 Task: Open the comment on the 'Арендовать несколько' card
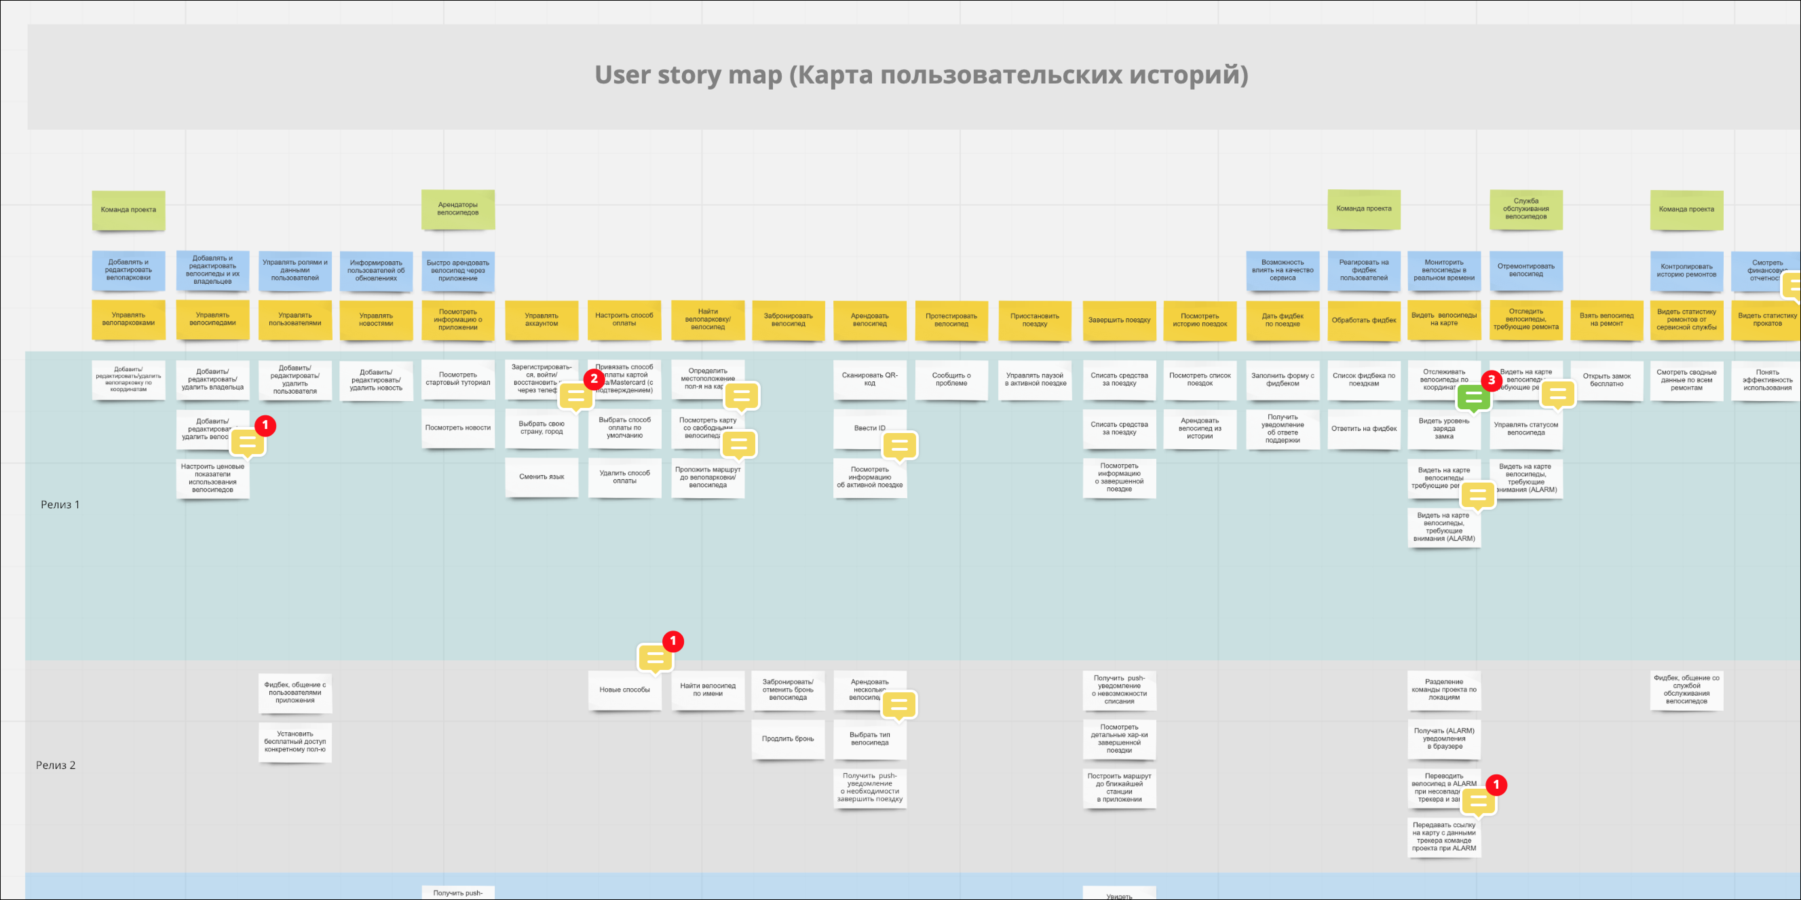click(899, 705)
